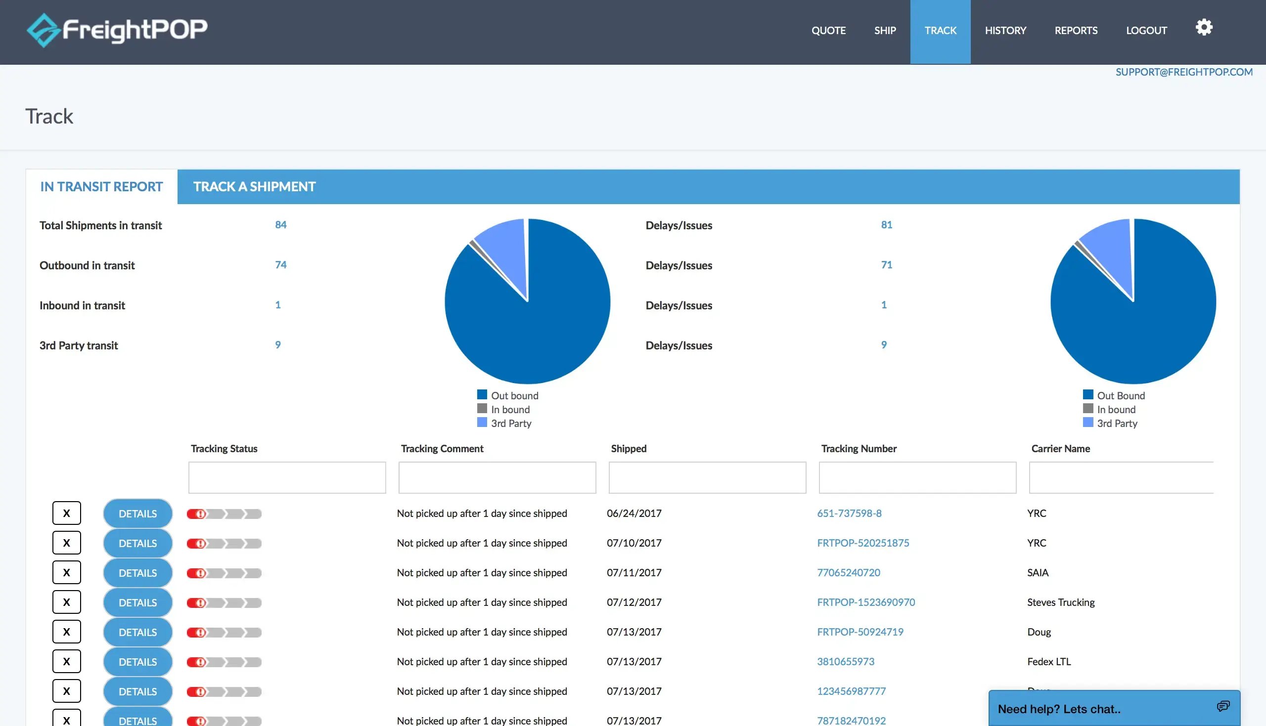
Task: Open tracking number 651-737598-8
Action: tap(849, 513)
